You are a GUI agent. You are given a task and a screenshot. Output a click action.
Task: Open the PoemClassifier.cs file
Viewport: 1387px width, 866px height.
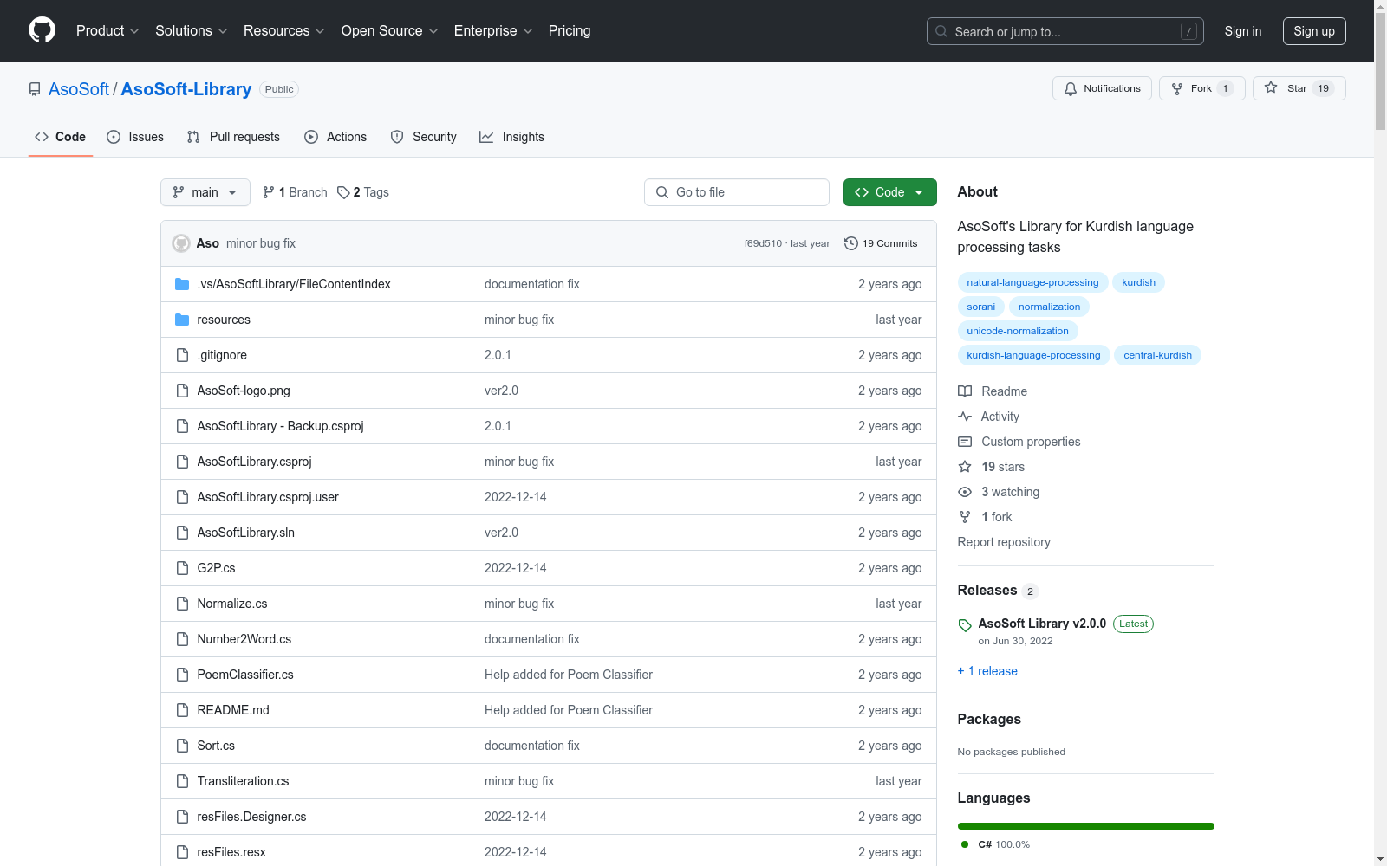(x=245, y=675)
